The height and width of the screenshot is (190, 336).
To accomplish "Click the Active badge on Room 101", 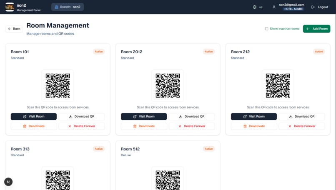I will (x=98, y=52).
